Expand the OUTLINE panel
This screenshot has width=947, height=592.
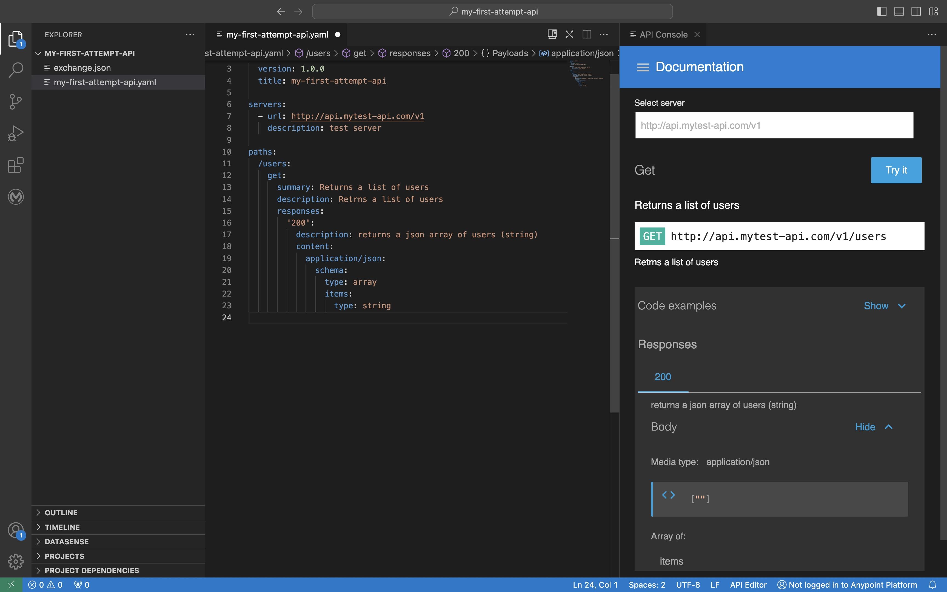coord(61,513)
